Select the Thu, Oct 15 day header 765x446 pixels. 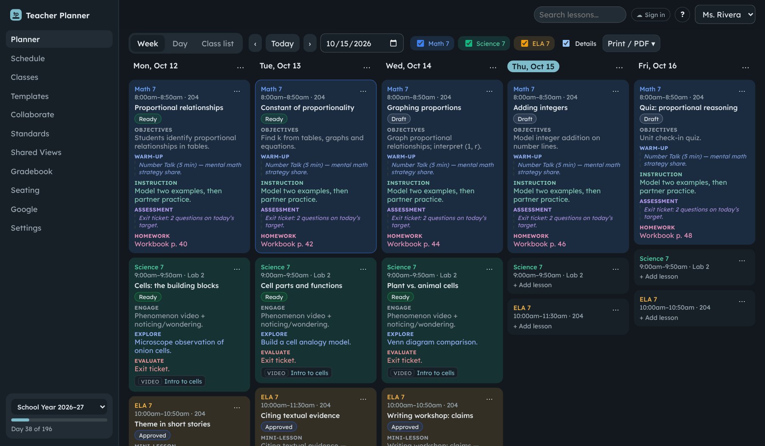(x=533, y=66)
